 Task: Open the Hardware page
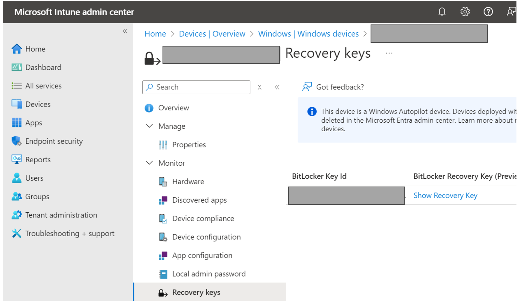[188, 182]
